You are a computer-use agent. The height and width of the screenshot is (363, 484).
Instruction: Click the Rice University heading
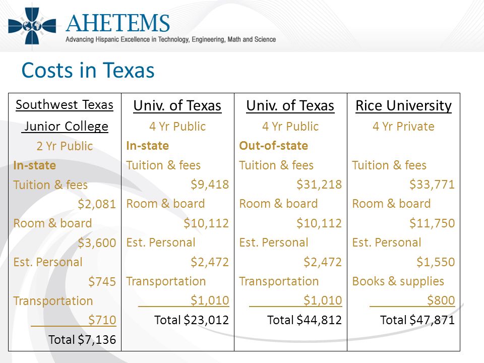403,105
